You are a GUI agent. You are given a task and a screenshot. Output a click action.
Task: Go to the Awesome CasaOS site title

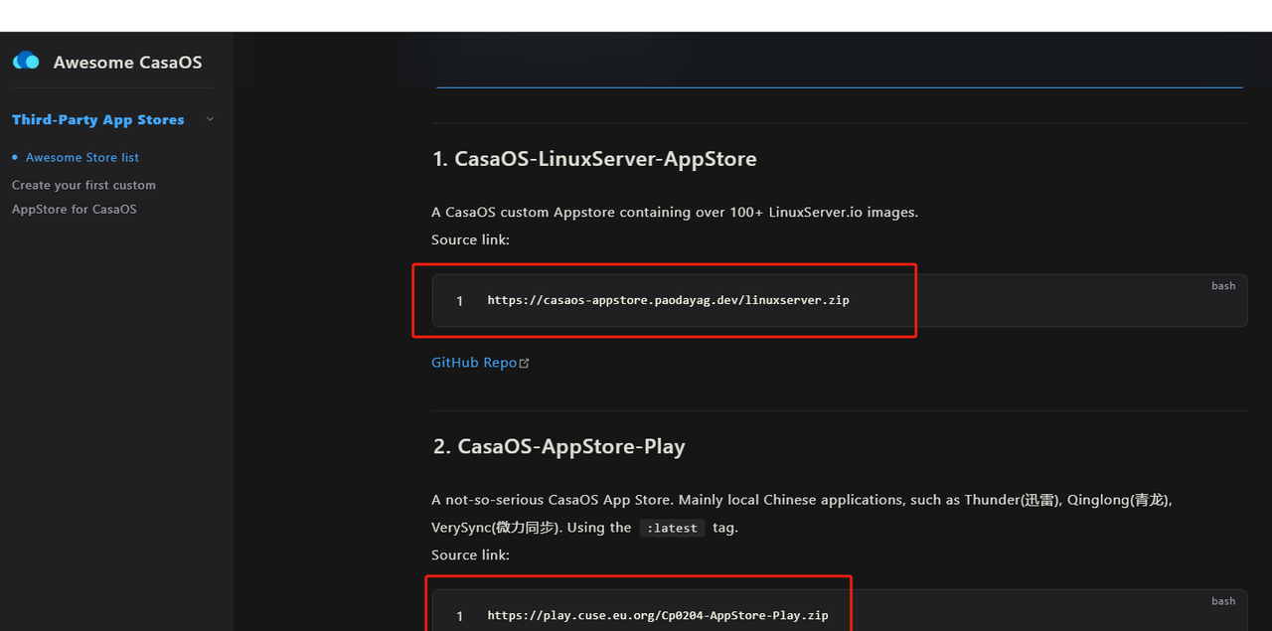pyautogui.click(x=127, y=63)
